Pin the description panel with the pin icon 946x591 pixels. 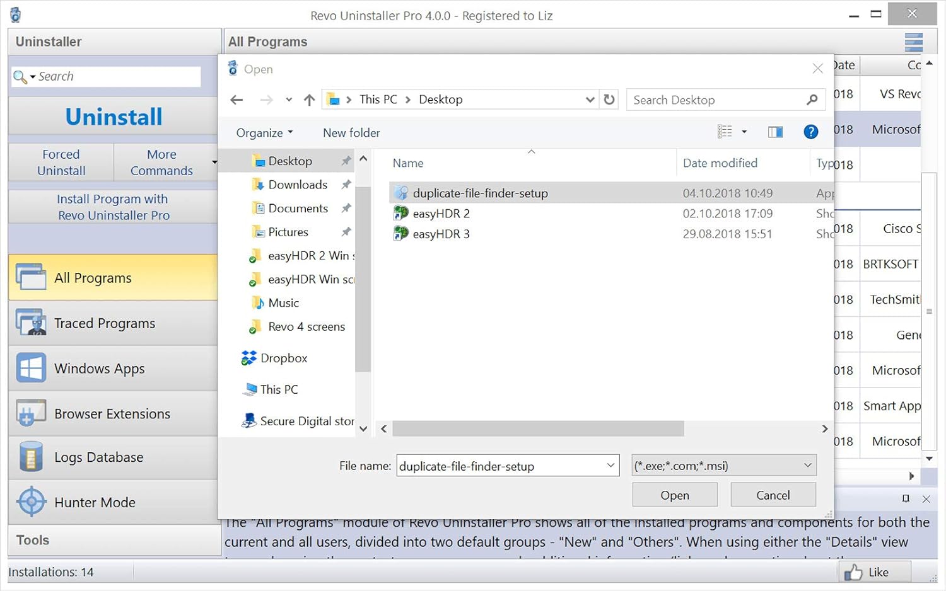(906, 498)
